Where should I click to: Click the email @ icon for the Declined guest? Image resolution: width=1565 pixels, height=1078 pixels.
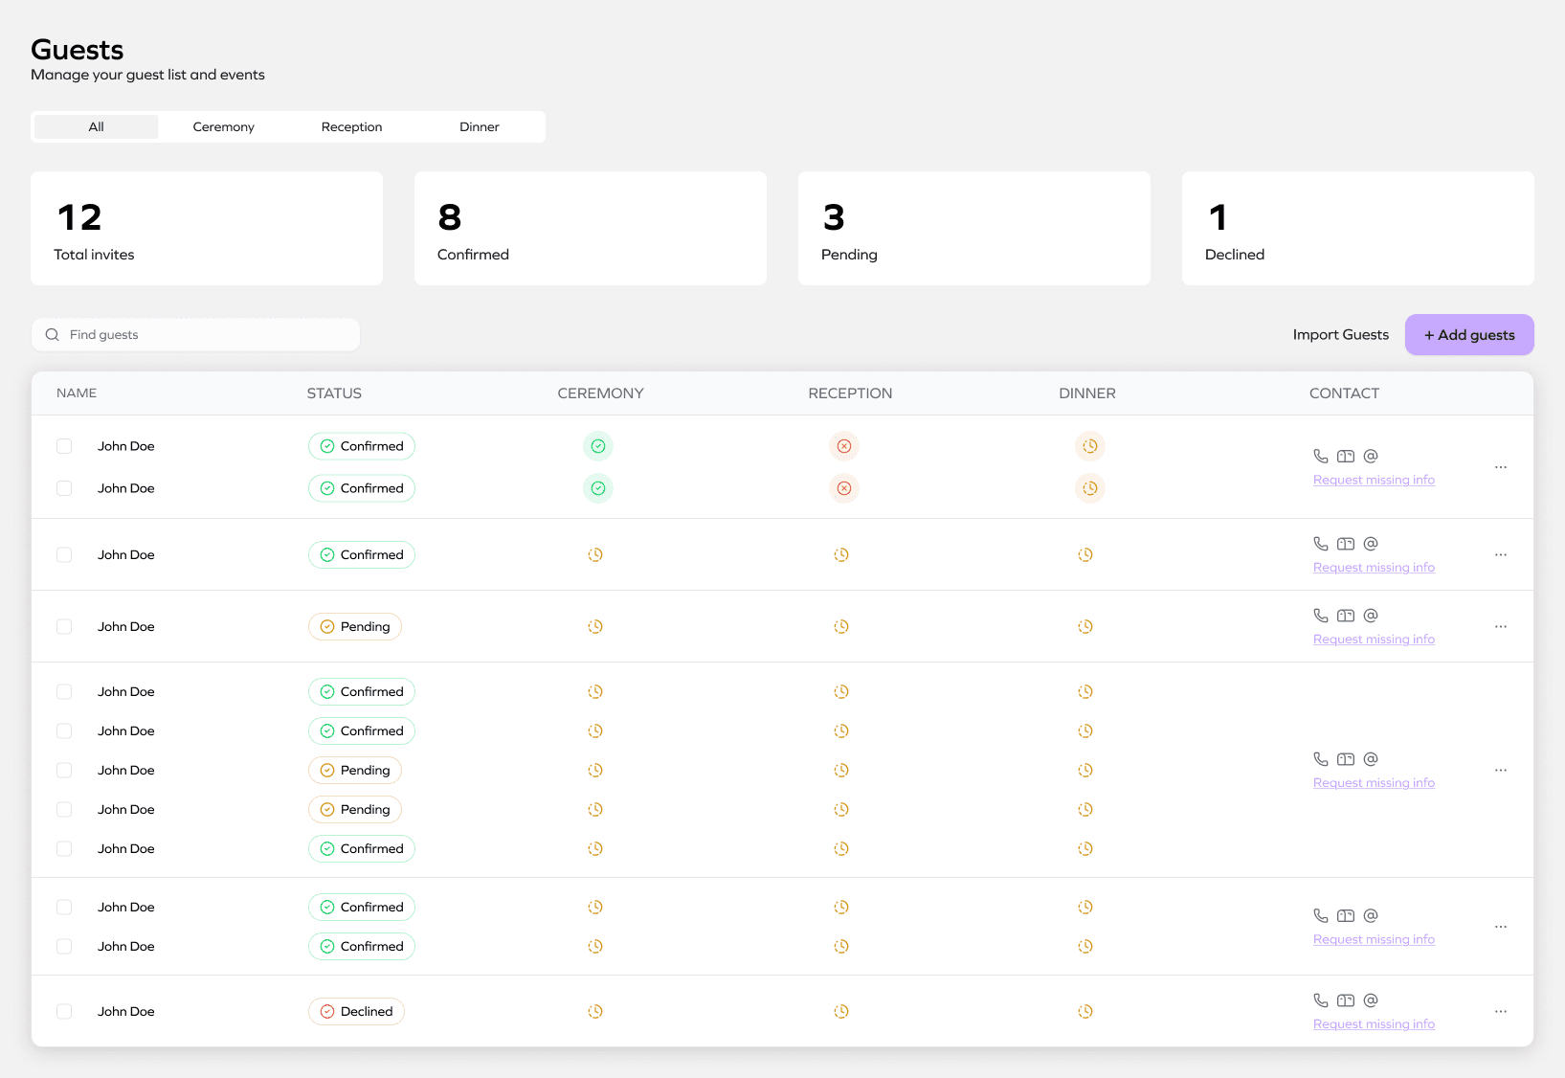1371,1000
